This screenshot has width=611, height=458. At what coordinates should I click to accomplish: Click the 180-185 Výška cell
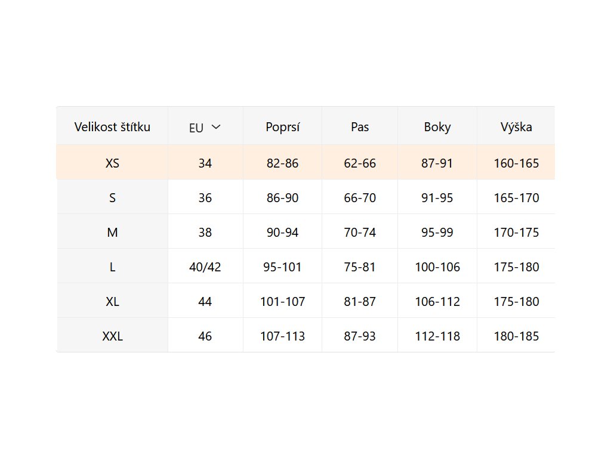[516, 336]
